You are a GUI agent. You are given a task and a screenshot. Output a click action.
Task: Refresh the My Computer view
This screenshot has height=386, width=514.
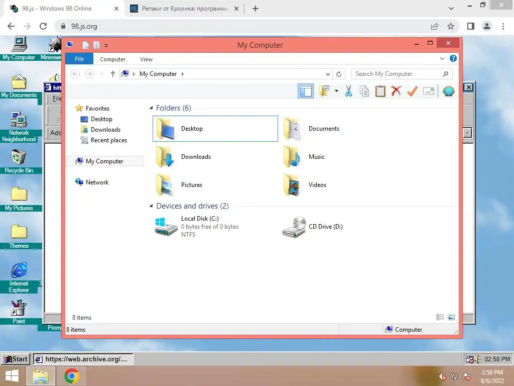[339, 74]
